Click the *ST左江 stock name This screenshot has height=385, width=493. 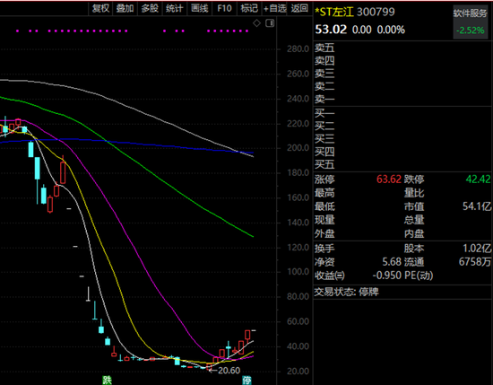334,12
